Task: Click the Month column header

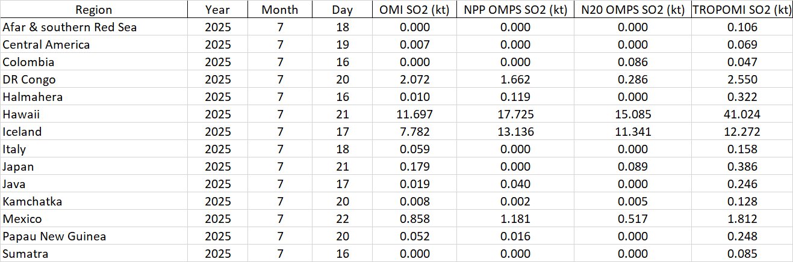Action: [279, 10]
